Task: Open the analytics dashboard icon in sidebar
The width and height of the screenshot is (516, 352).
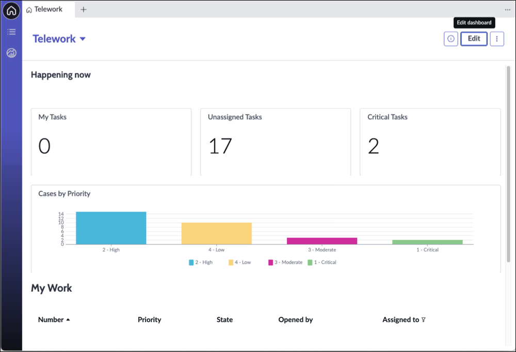Action: [x=11, y=53]
